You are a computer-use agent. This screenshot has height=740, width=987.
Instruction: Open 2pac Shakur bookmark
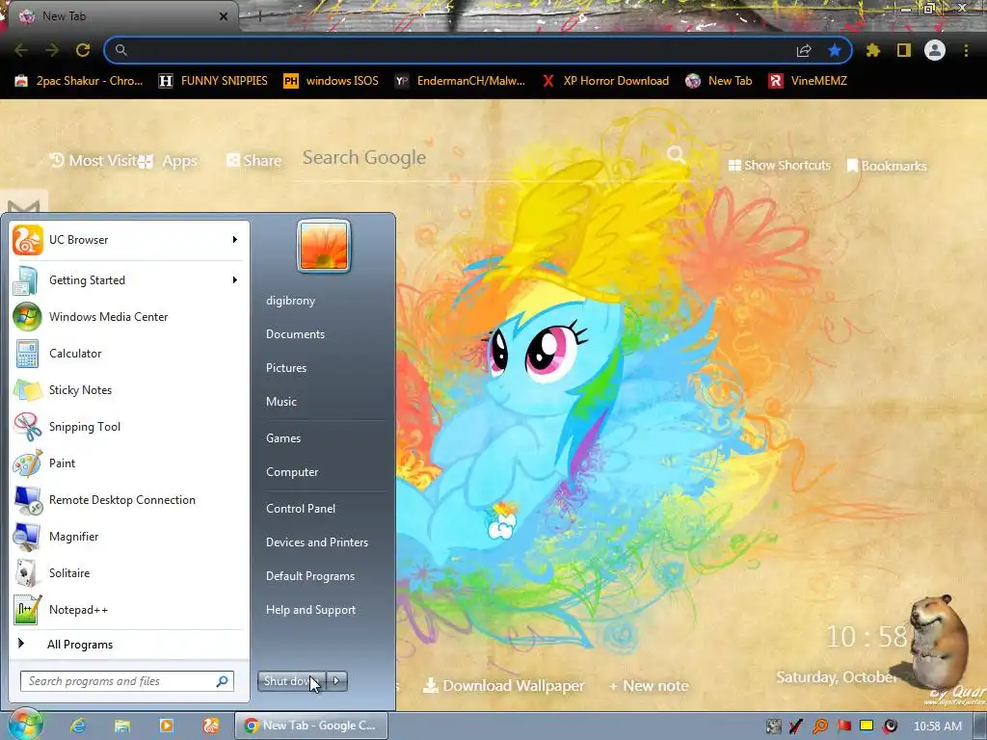coord(79,81)
